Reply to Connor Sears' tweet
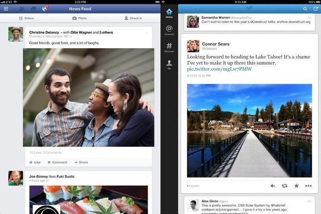The image size is (321, 214). tap(272, 186)
